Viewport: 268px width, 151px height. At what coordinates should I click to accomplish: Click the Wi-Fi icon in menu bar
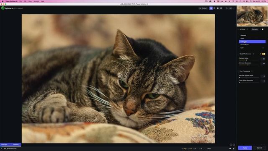233,1
